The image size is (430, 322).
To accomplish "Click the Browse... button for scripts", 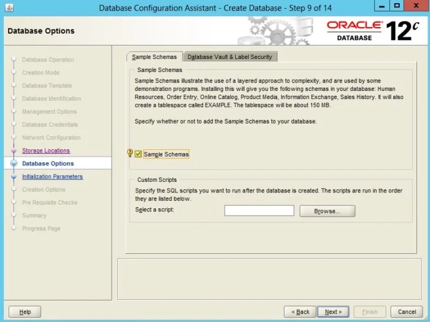I will [x=327, y=211].
